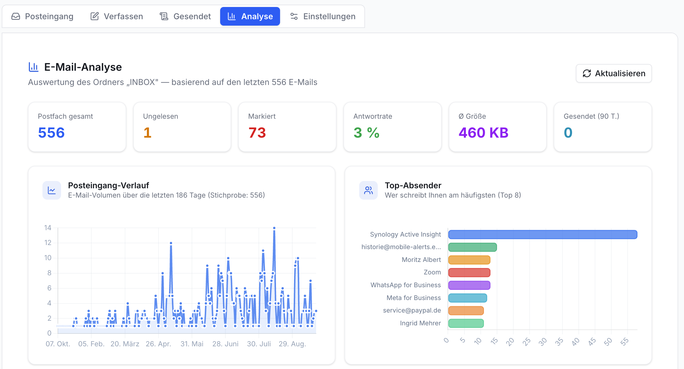Click the Markiert value 73

257,133
